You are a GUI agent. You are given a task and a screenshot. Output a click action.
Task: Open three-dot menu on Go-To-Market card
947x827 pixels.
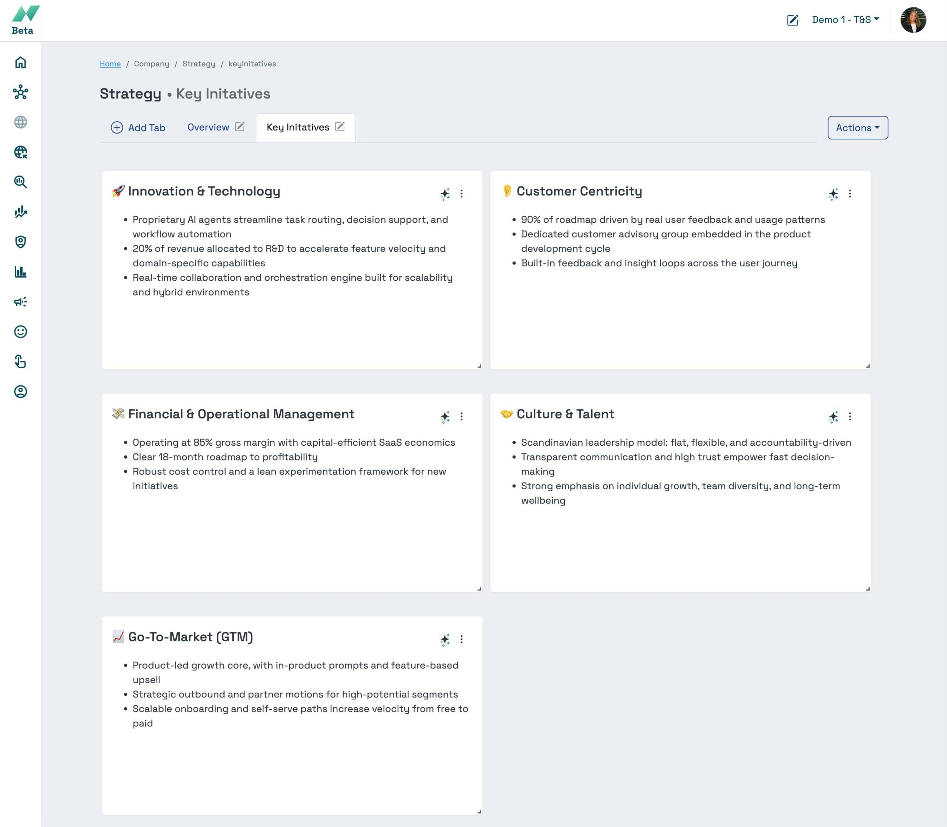(x=462, y=639)
